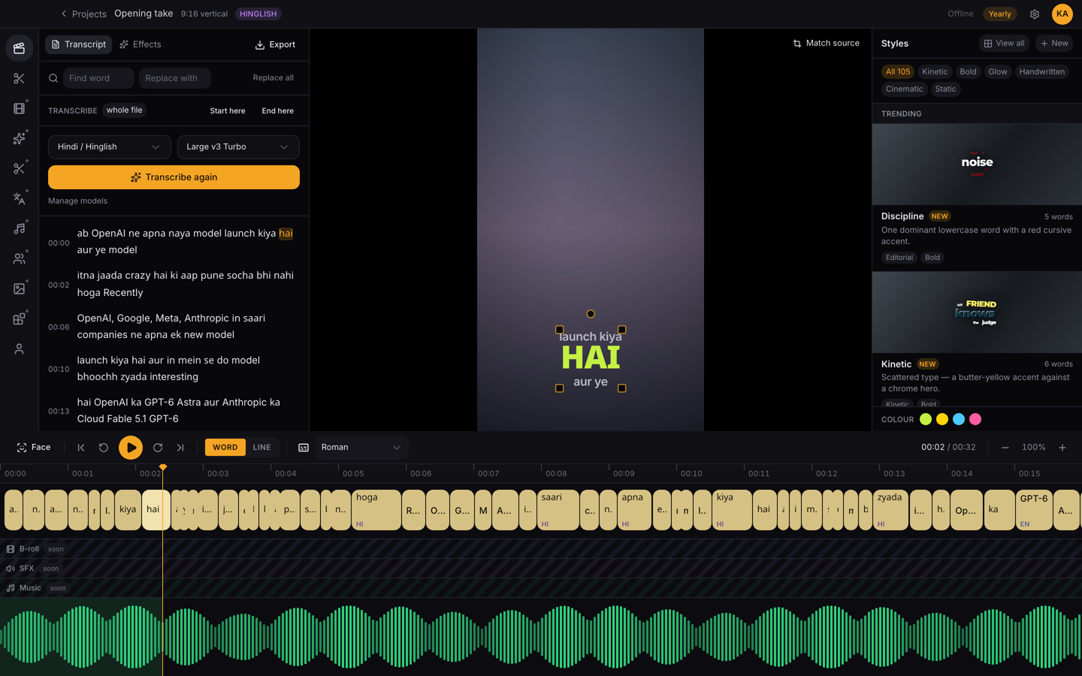The width and height of the screenshot is (1082, 676).
Task: Click the search magnifier icon
Action: (53, 78)
